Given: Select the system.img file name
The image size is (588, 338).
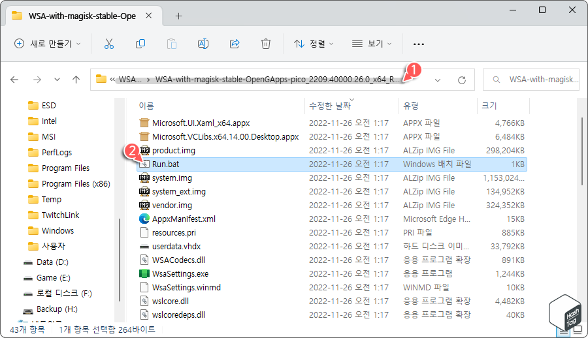Looking at the screenshot, I should tap(172, 178).
